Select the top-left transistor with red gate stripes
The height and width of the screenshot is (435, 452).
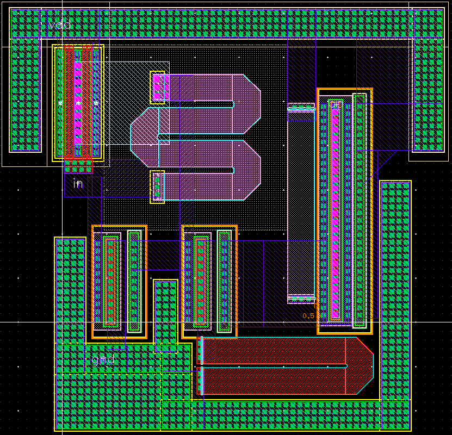pyautogui.click(x=78, y=103)
